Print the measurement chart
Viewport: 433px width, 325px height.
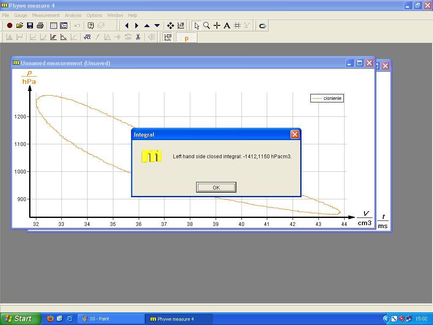pyautogui.click(x=40, y=26)
